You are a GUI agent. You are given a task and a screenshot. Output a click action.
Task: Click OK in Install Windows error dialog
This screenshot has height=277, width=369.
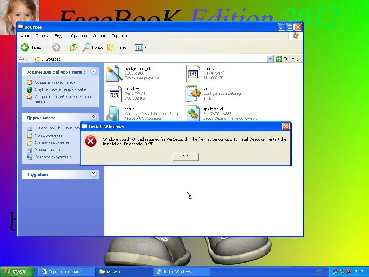(x=185, y=157)
